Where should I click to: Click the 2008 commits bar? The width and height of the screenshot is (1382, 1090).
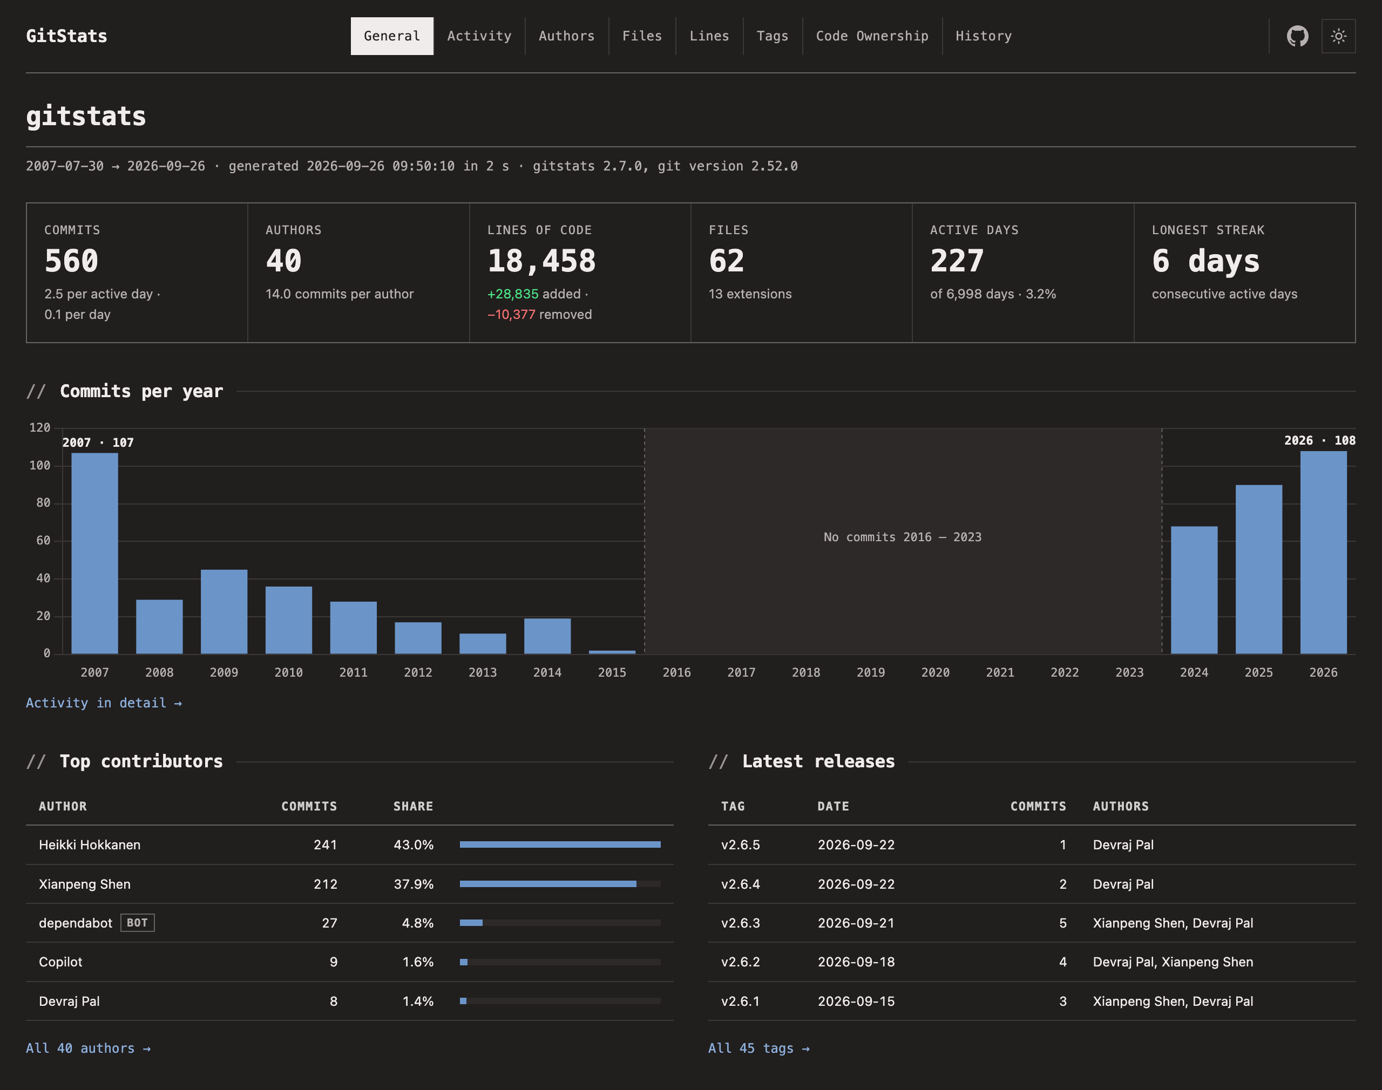[x=159, y=626]
